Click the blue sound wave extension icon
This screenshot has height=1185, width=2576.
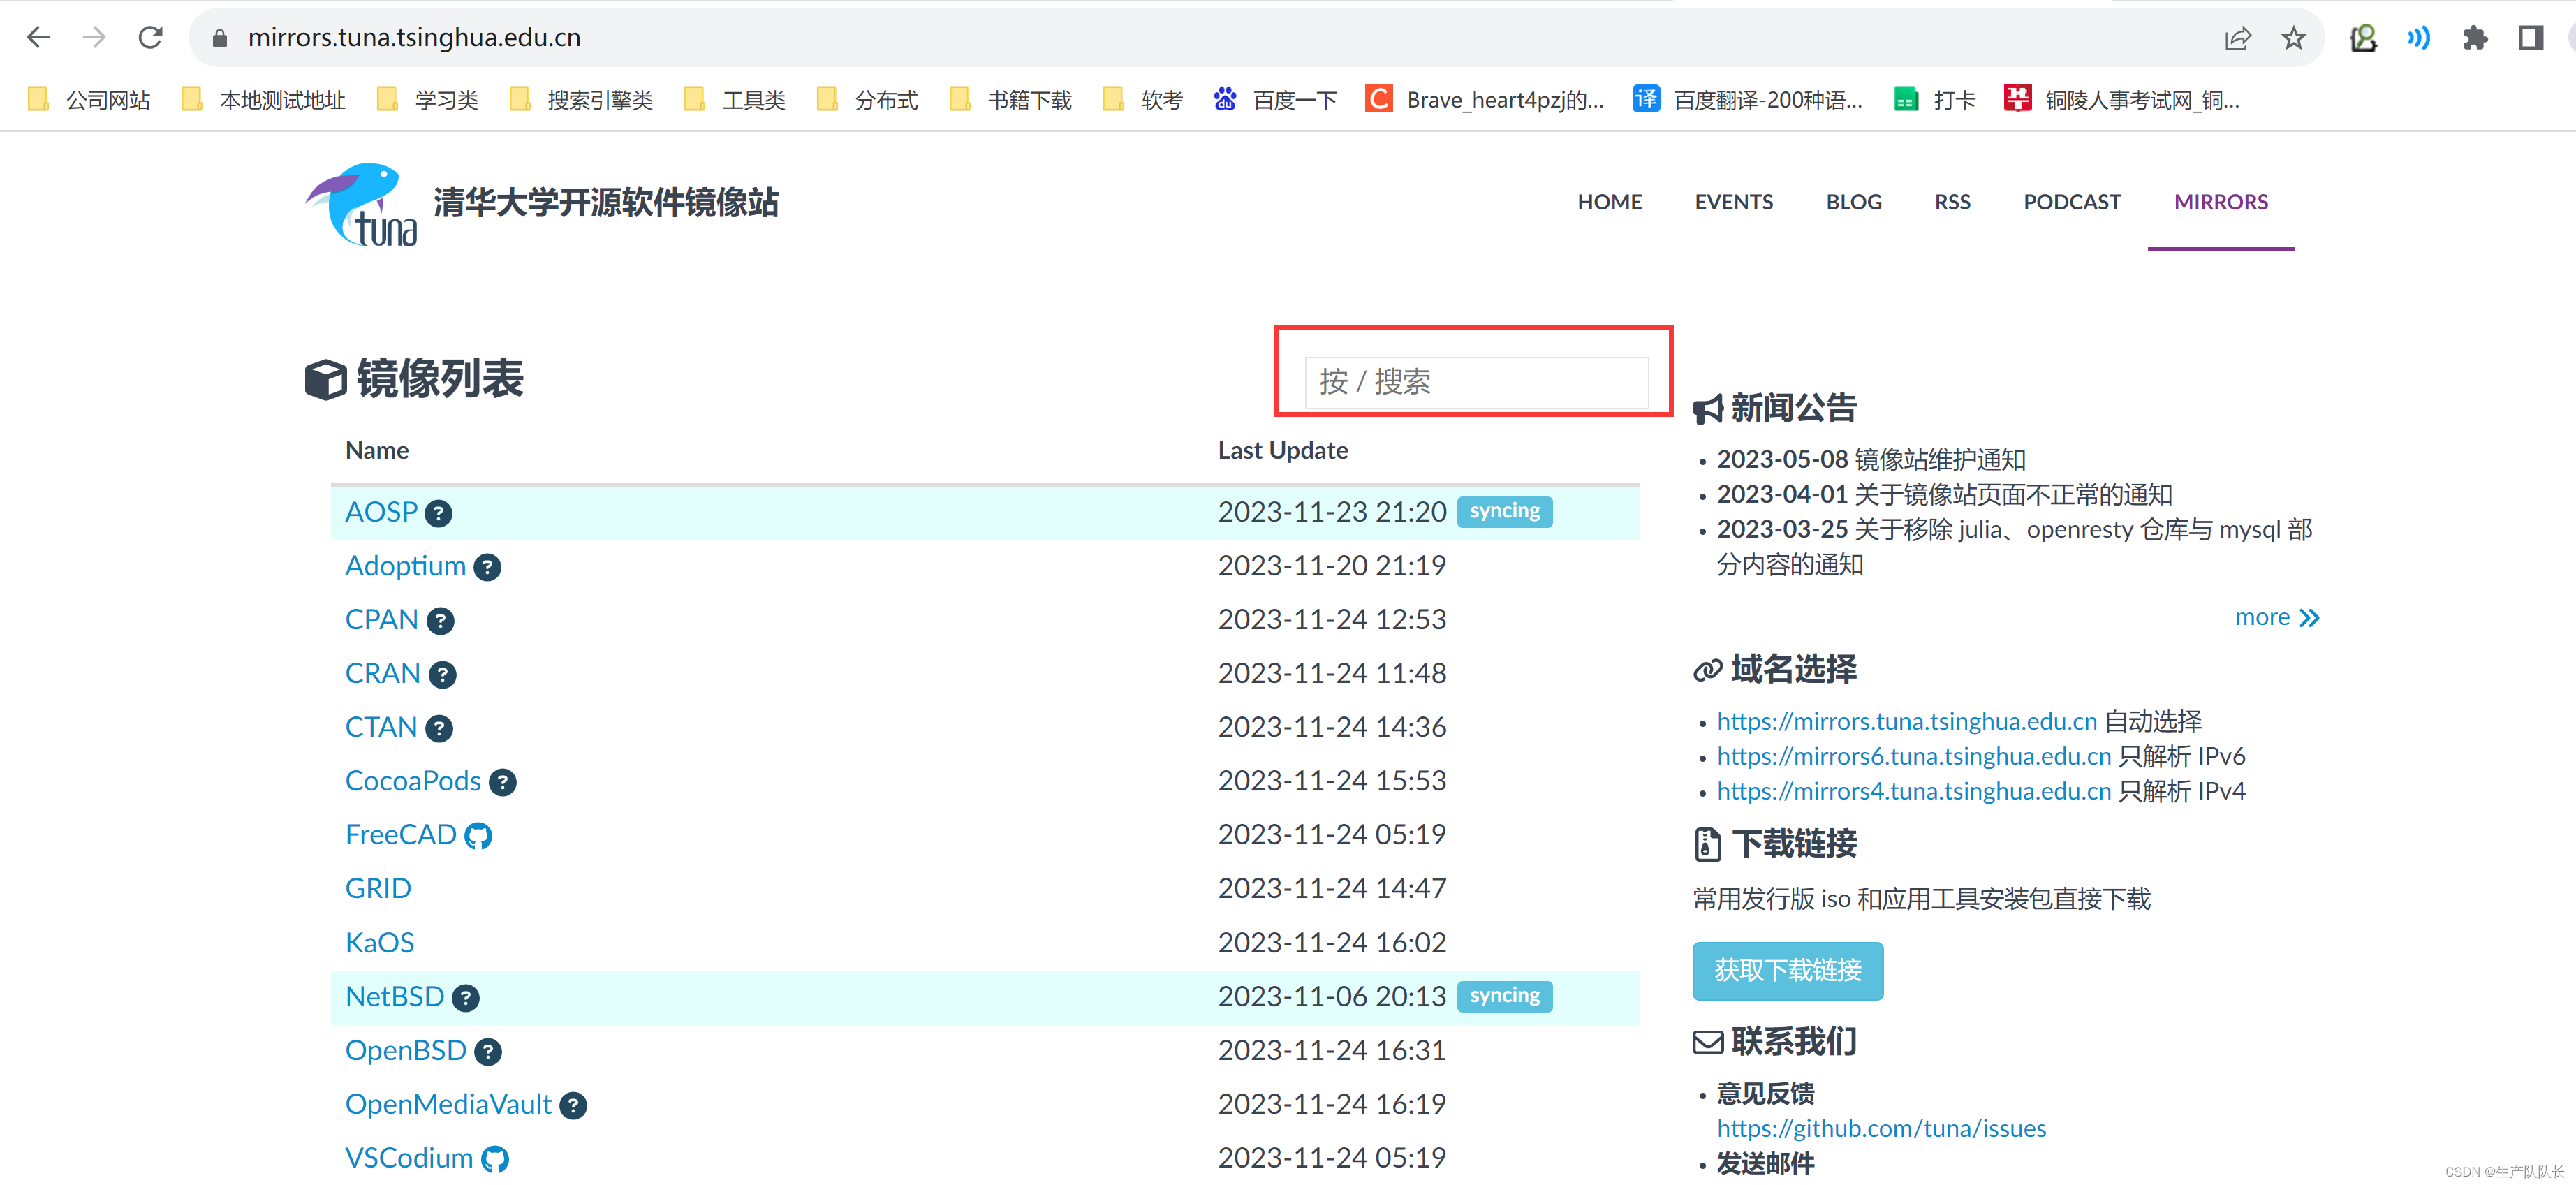coord(2419,38)
